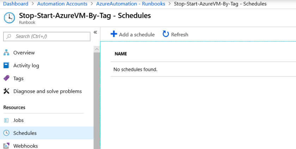Click the blue plus icon
This screenshot has width=296, height=149.
114,34
